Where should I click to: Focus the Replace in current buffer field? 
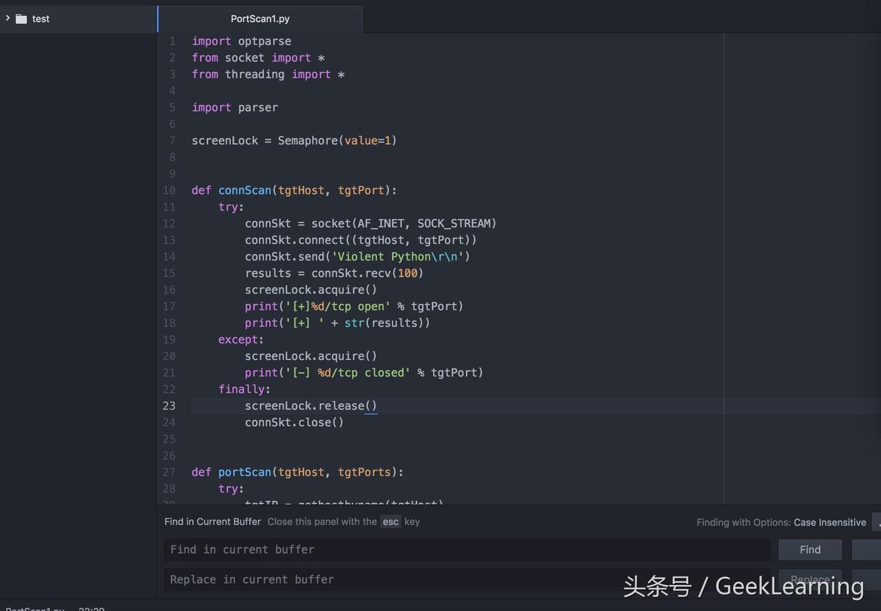tap(467, 579)
